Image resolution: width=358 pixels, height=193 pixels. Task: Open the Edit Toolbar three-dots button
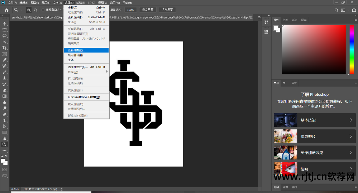coord(5,151)
